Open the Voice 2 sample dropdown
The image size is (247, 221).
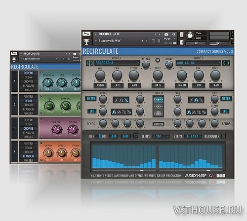[199, 63]
